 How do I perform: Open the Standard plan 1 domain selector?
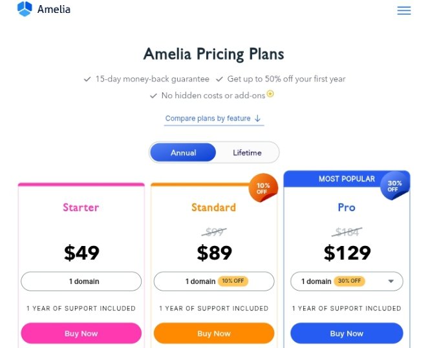(x=214, y=281)
